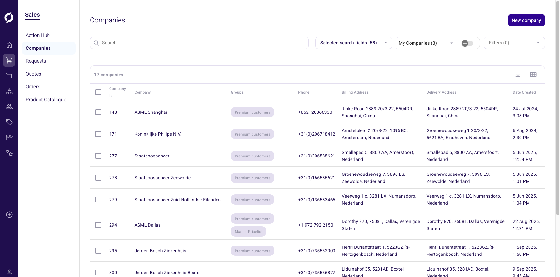Click ASML Dallas company name

click(147, 225)
